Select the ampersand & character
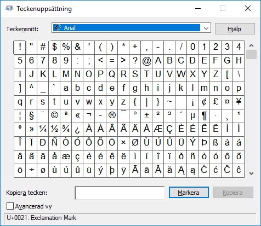261x226 pixels. 77,48
